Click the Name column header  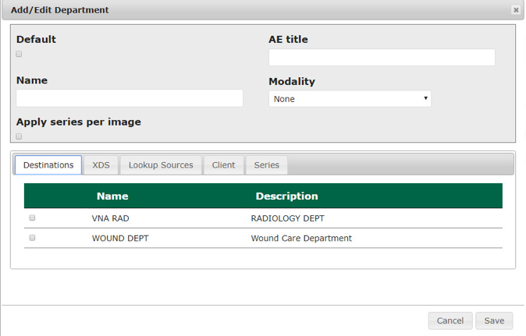112,196
